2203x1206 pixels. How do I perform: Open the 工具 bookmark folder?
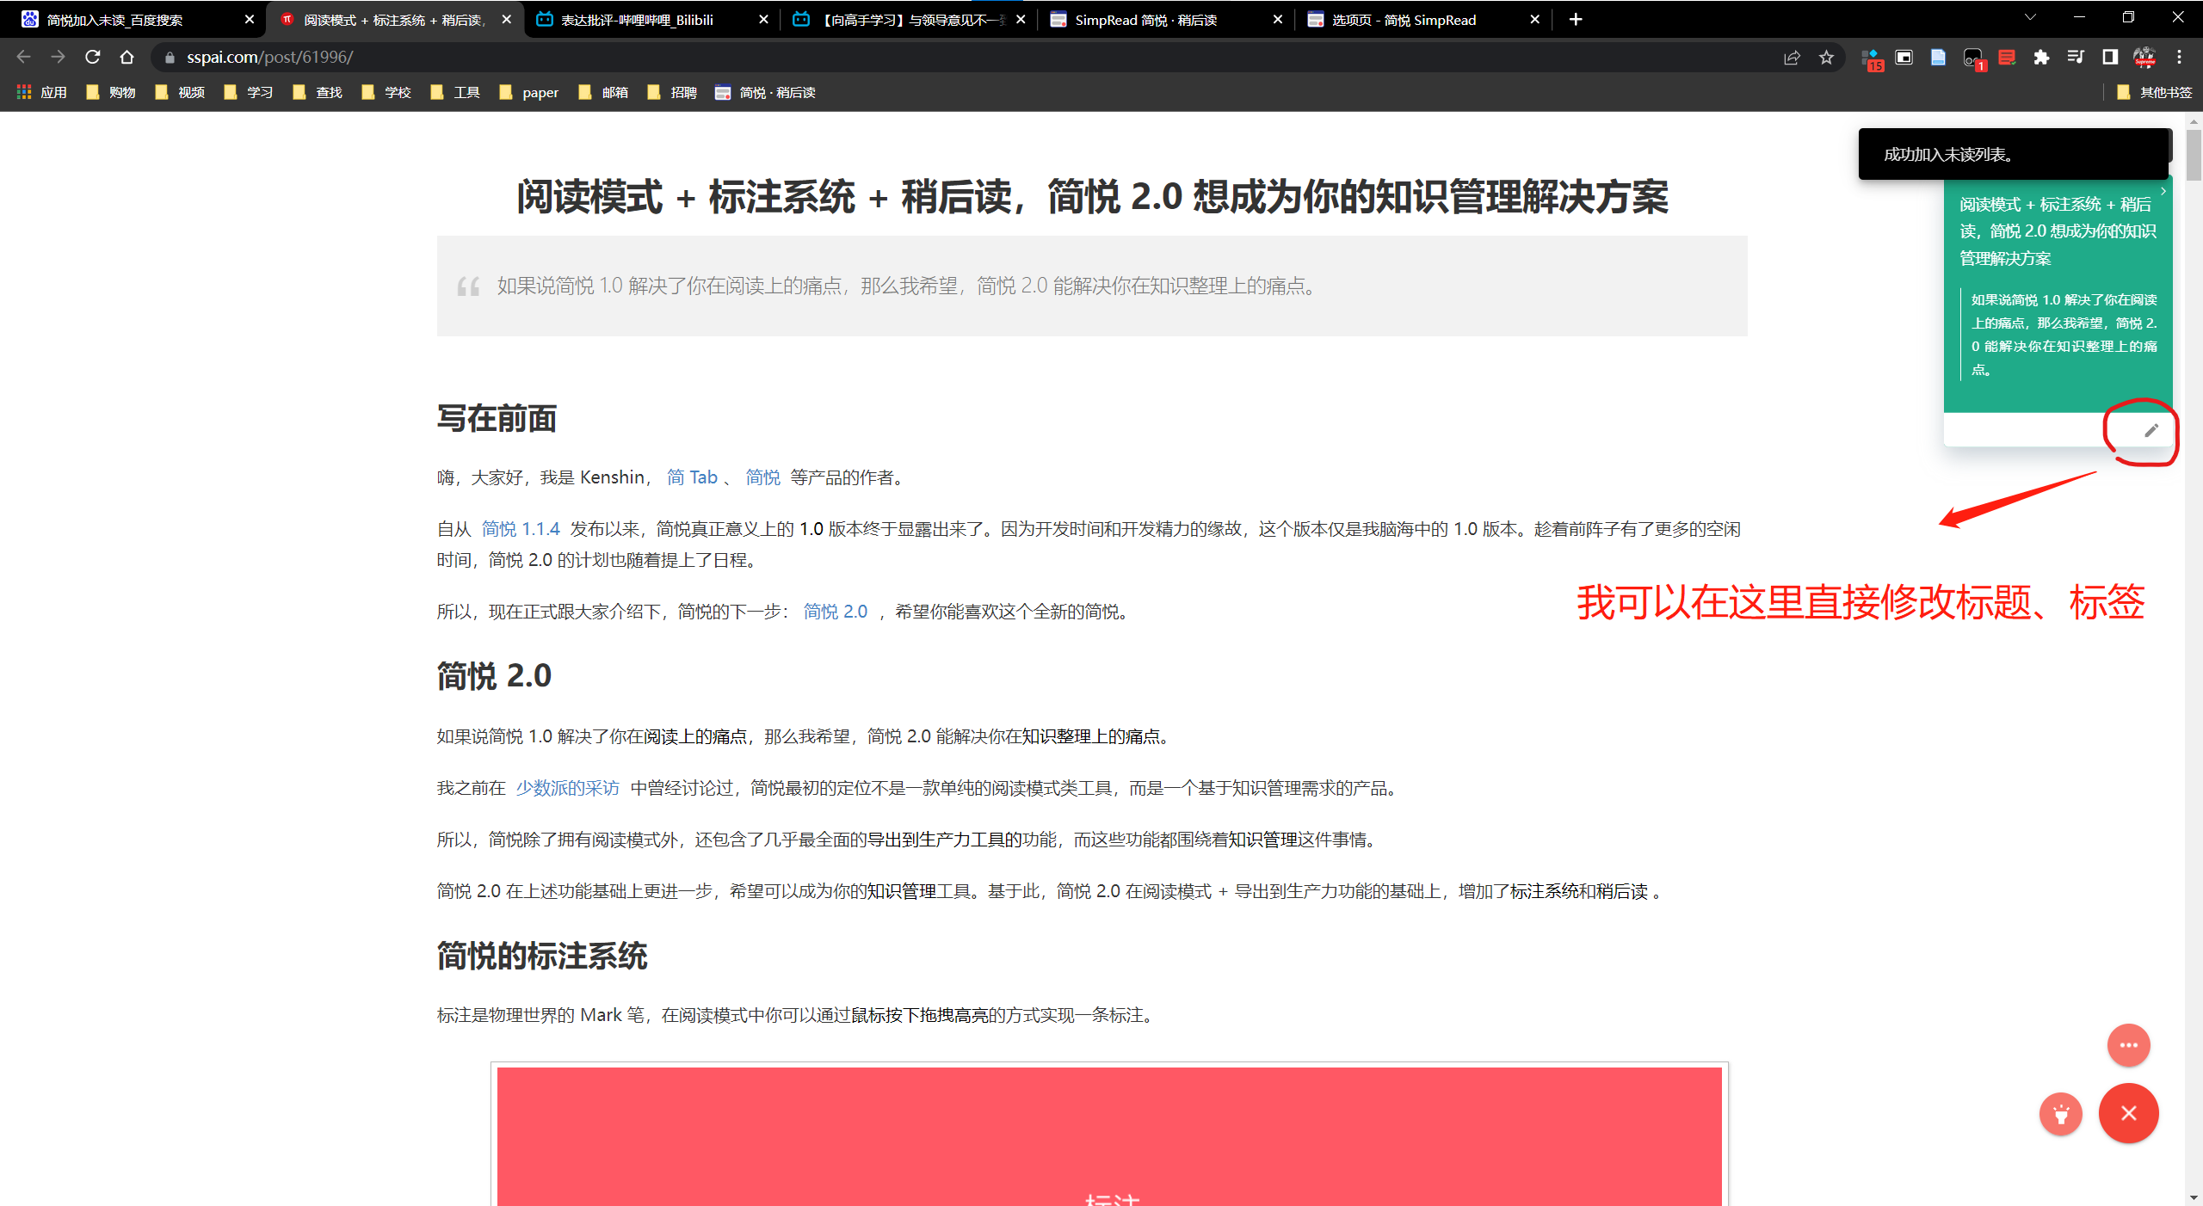455,93
